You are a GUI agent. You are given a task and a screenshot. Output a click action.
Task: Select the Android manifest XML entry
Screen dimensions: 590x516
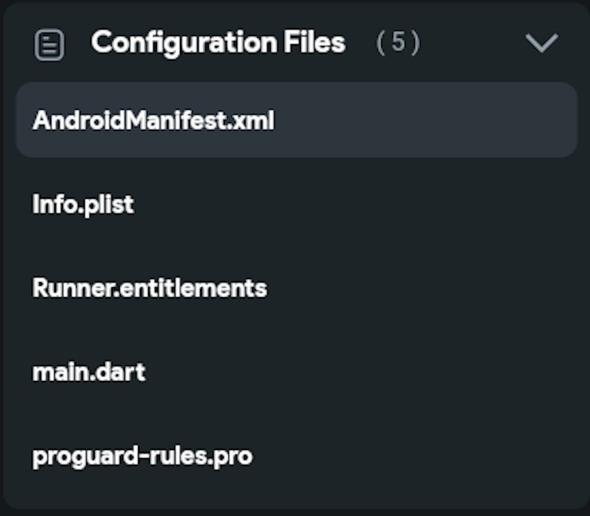pos(153,121)
